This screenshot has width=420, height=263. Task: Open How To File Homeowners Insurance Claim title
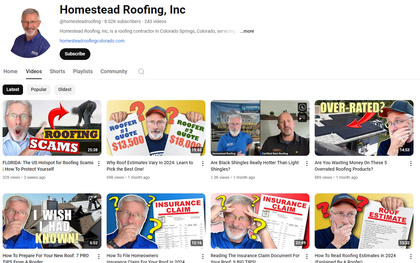pos(146,258)
